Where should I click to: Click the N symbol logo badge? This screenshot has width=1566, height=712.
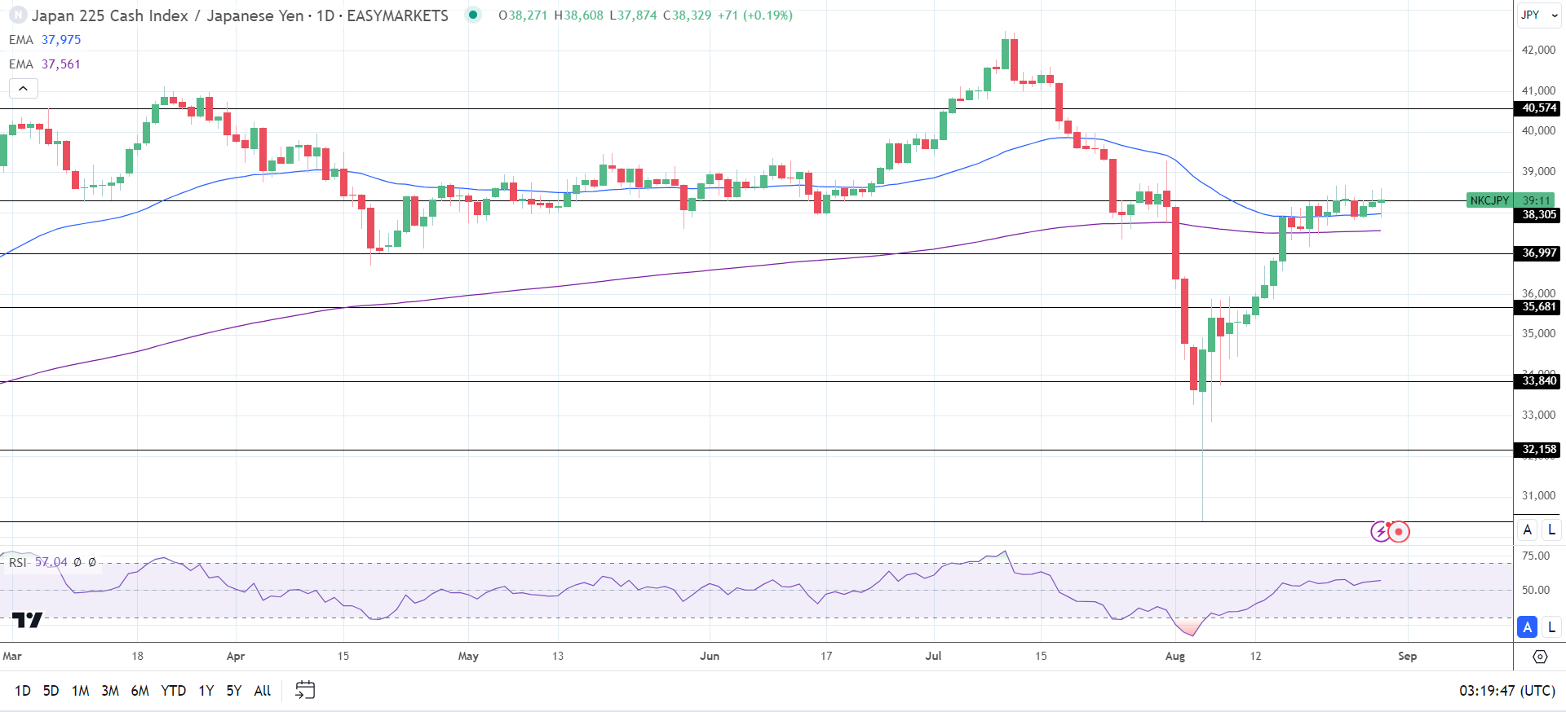pyautogui.click(x=17, y=15)
